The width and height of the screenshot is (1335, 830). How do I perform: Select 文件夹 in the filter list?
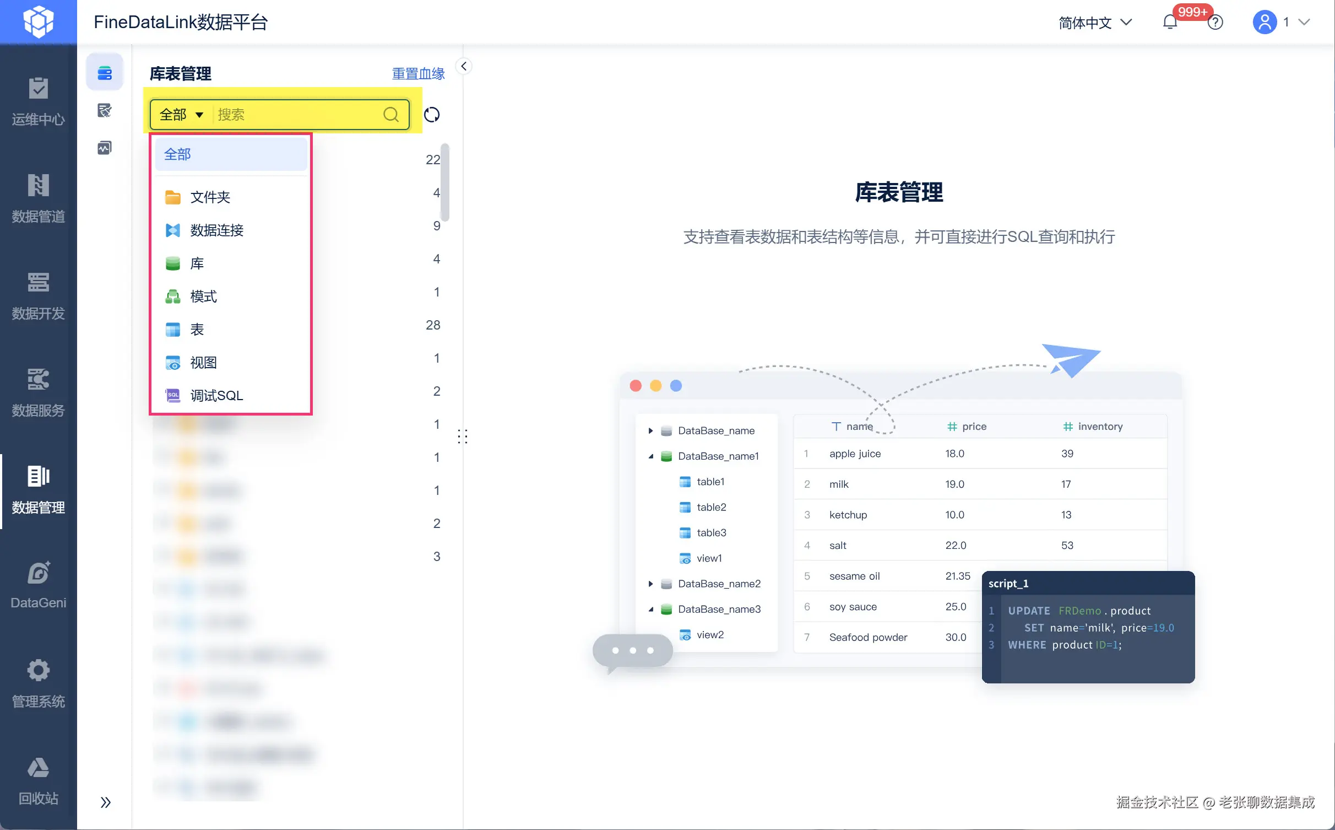tap(231, 197)
